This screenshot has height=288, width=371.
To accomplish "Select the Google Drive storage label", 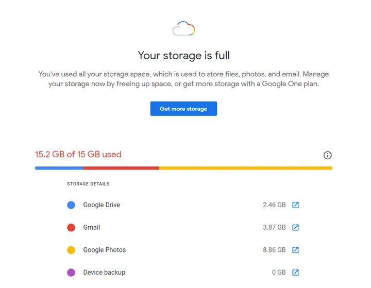I will coord(102,205).
